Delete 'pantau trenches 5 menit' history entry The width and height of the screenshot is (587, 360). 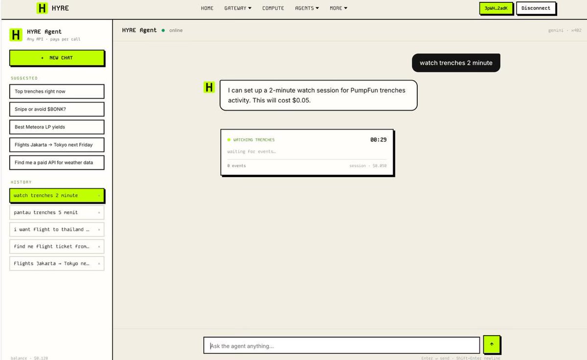(99, 213)
